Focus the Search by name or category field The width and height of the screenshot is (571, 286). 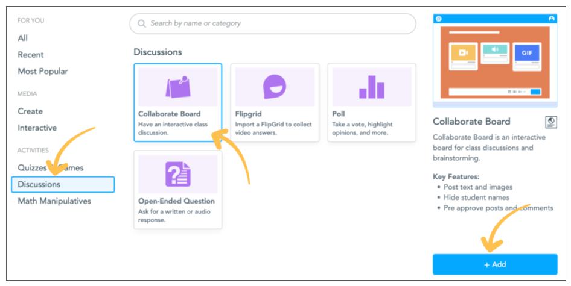pos(278,23)
